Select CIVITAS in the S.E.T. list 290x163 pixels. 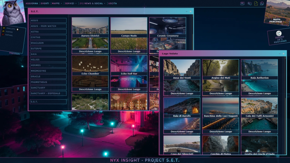click(x=48, y=37)
